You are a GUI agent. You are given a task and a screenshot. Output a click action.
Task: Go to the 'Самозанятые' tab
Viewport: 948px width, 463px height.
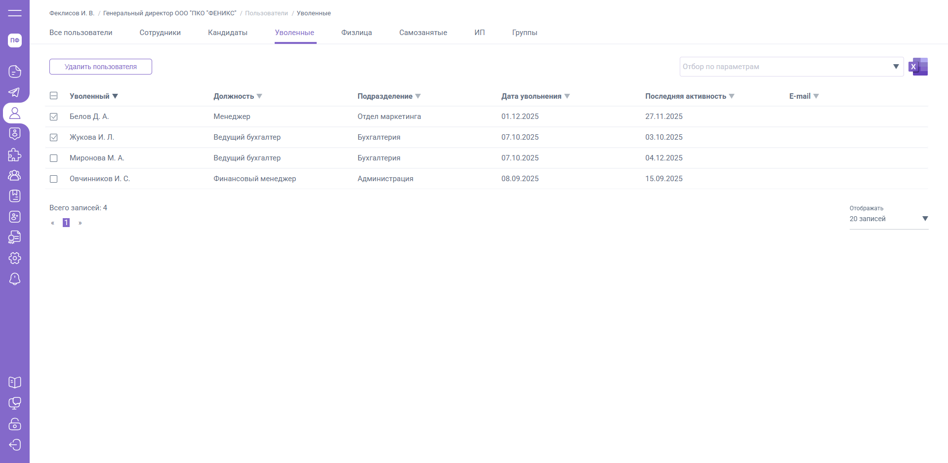point(423,33)
